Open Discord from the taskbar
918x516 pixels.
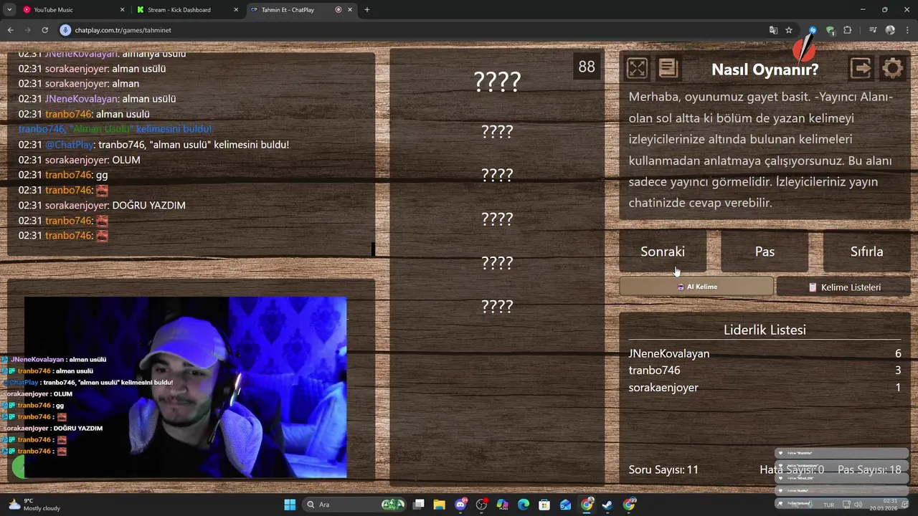(x=460, y=505)
